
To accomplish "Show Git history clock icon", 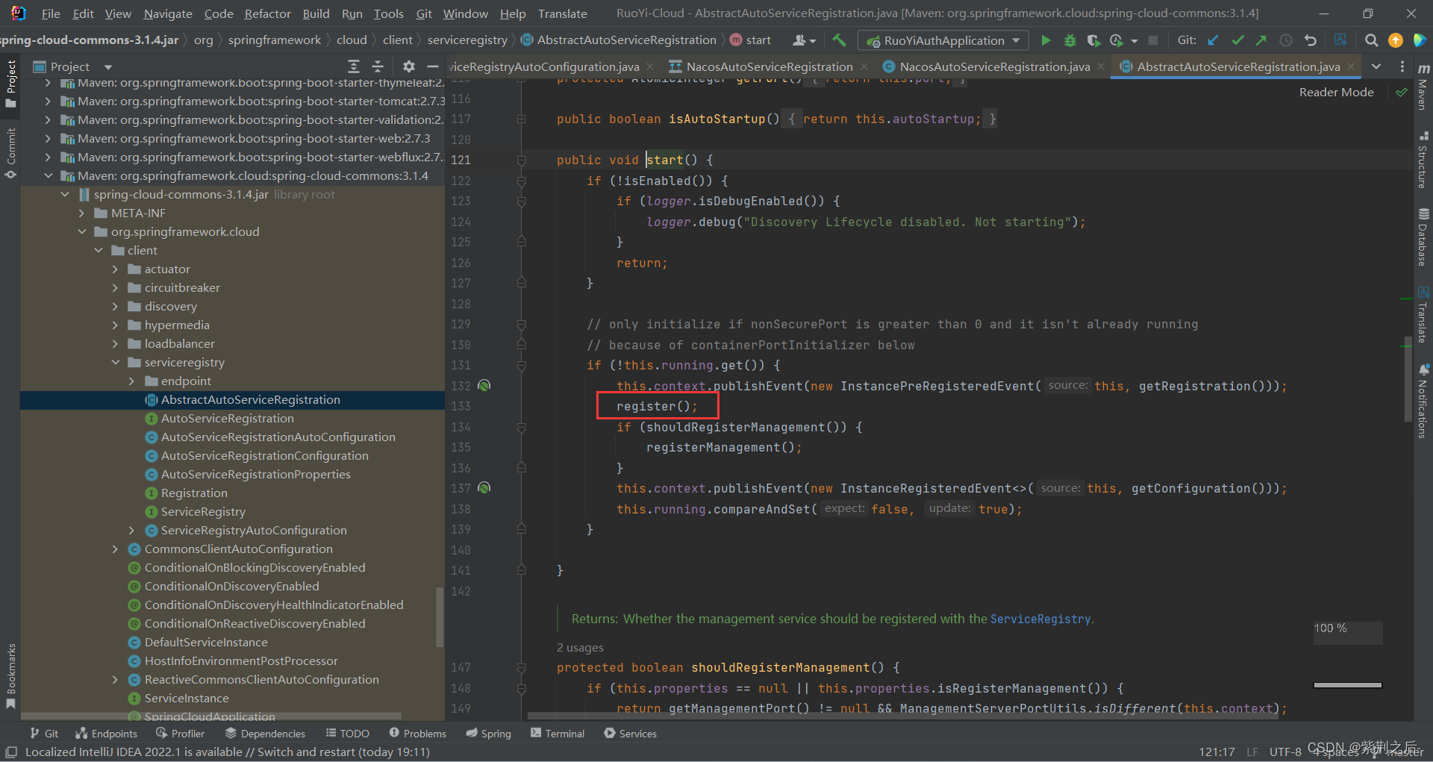I will click(x=1286, y=40).
